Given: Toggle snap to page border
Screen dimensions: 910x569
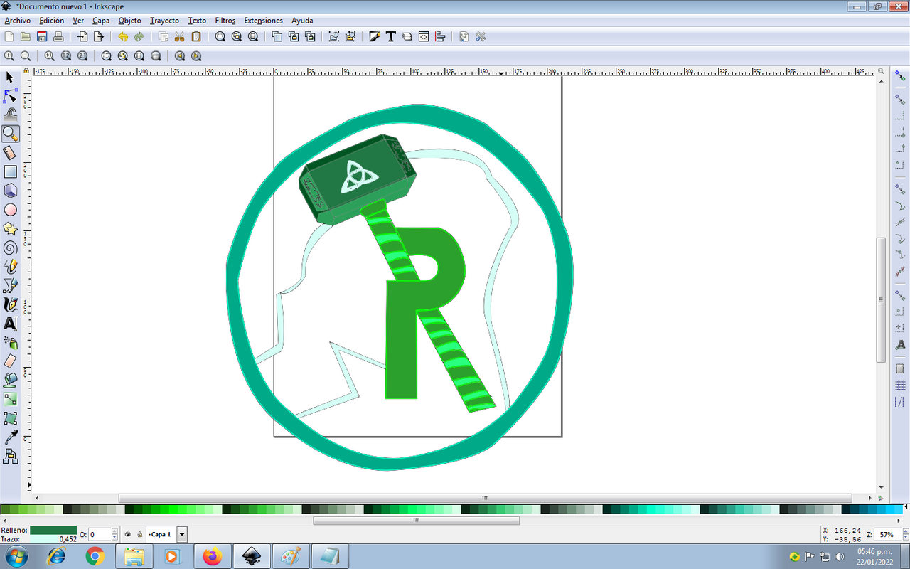Looking at the screenshot, I should 900,368.
